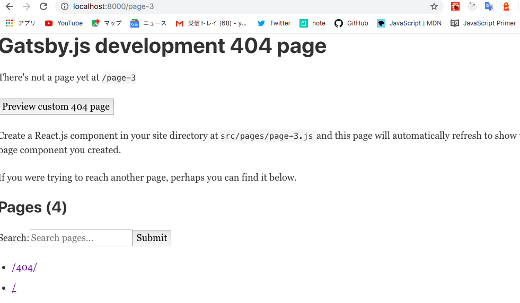Click Preview custom 404 page button

(56, 107)
